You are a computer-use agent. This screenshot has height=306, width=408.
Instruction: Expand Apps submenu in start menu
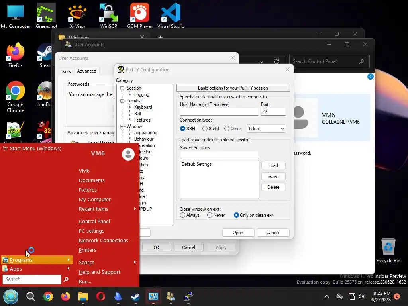pyautogui.click(x=37, y=269)
